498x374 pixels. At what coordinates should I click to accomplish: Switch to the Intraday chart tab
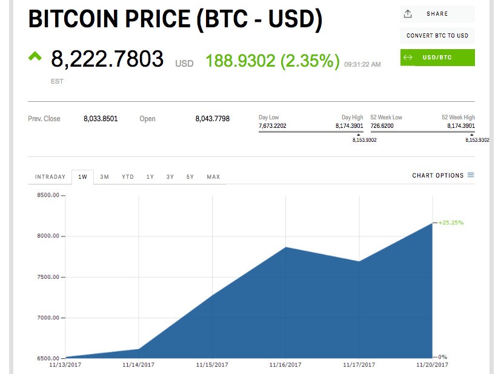(x=50, y=177)
